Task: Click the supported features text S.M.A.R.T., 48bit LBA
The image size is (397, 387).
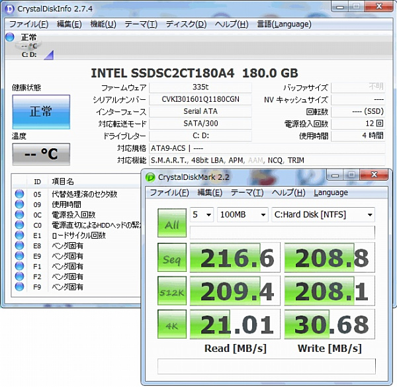Action: [x=187, y=161]
